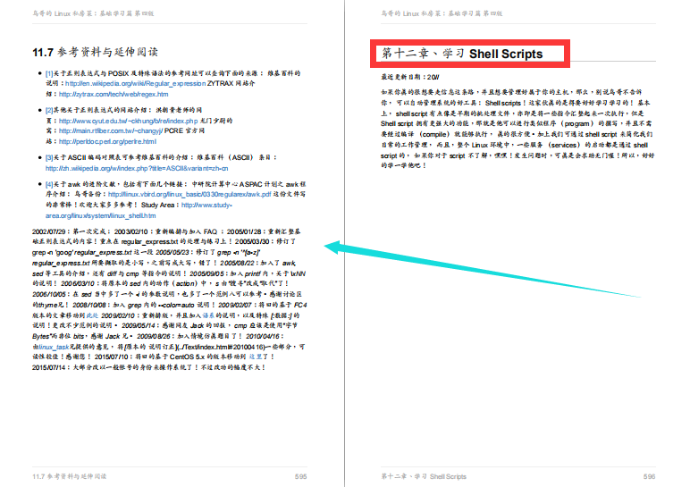Click the page number 596 in footer
Viewport: 690px width, 487px height.
(x=649, y=476)
